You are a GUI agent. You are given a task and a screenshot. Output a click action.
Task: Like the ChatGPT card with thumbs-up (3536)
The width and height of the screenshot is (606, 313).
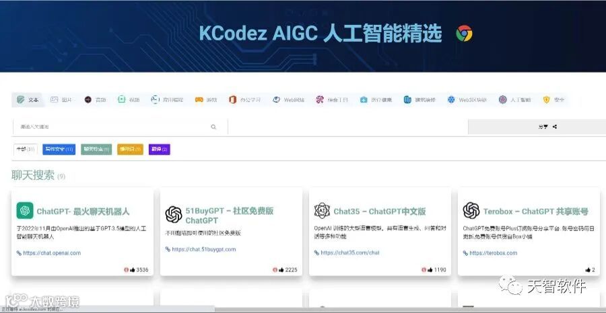click(x=133, y=270)
